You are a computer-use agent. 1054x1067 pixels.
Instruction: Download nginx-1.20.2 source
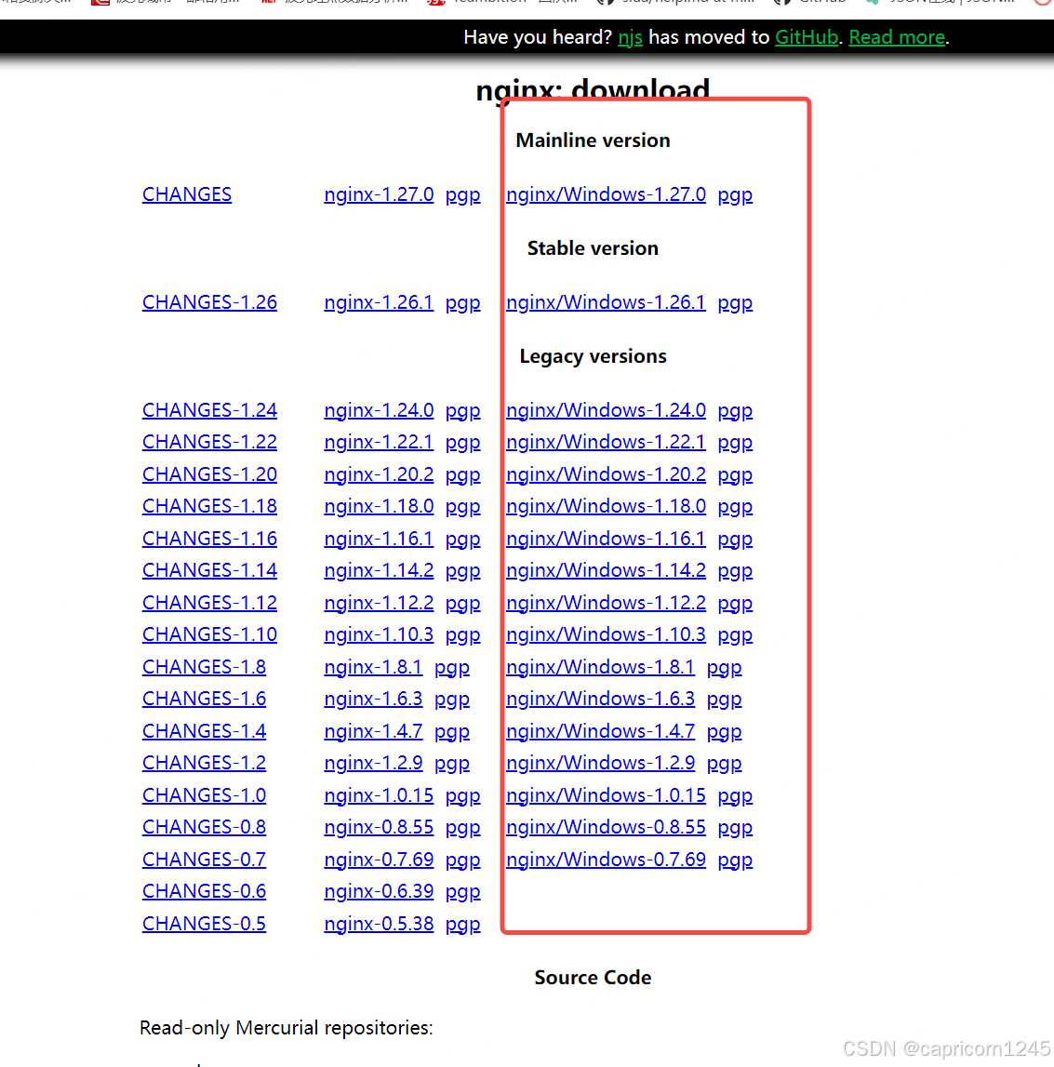[x=379, y=474]
